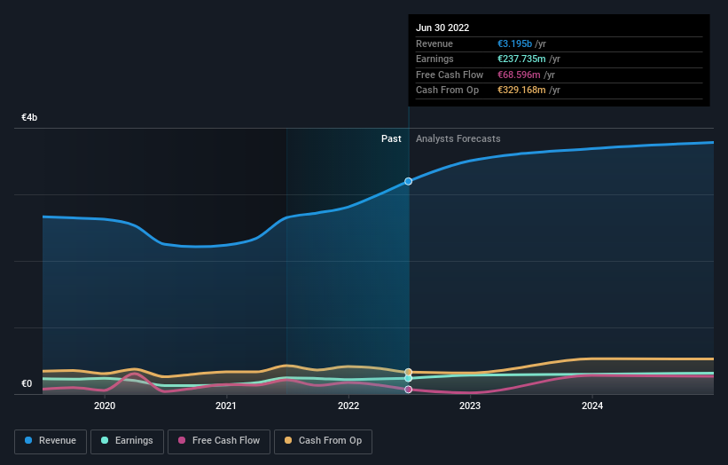The image size is (728, 465).
Task: Click the Cash From Op label in tooltip
Action: 447,91
